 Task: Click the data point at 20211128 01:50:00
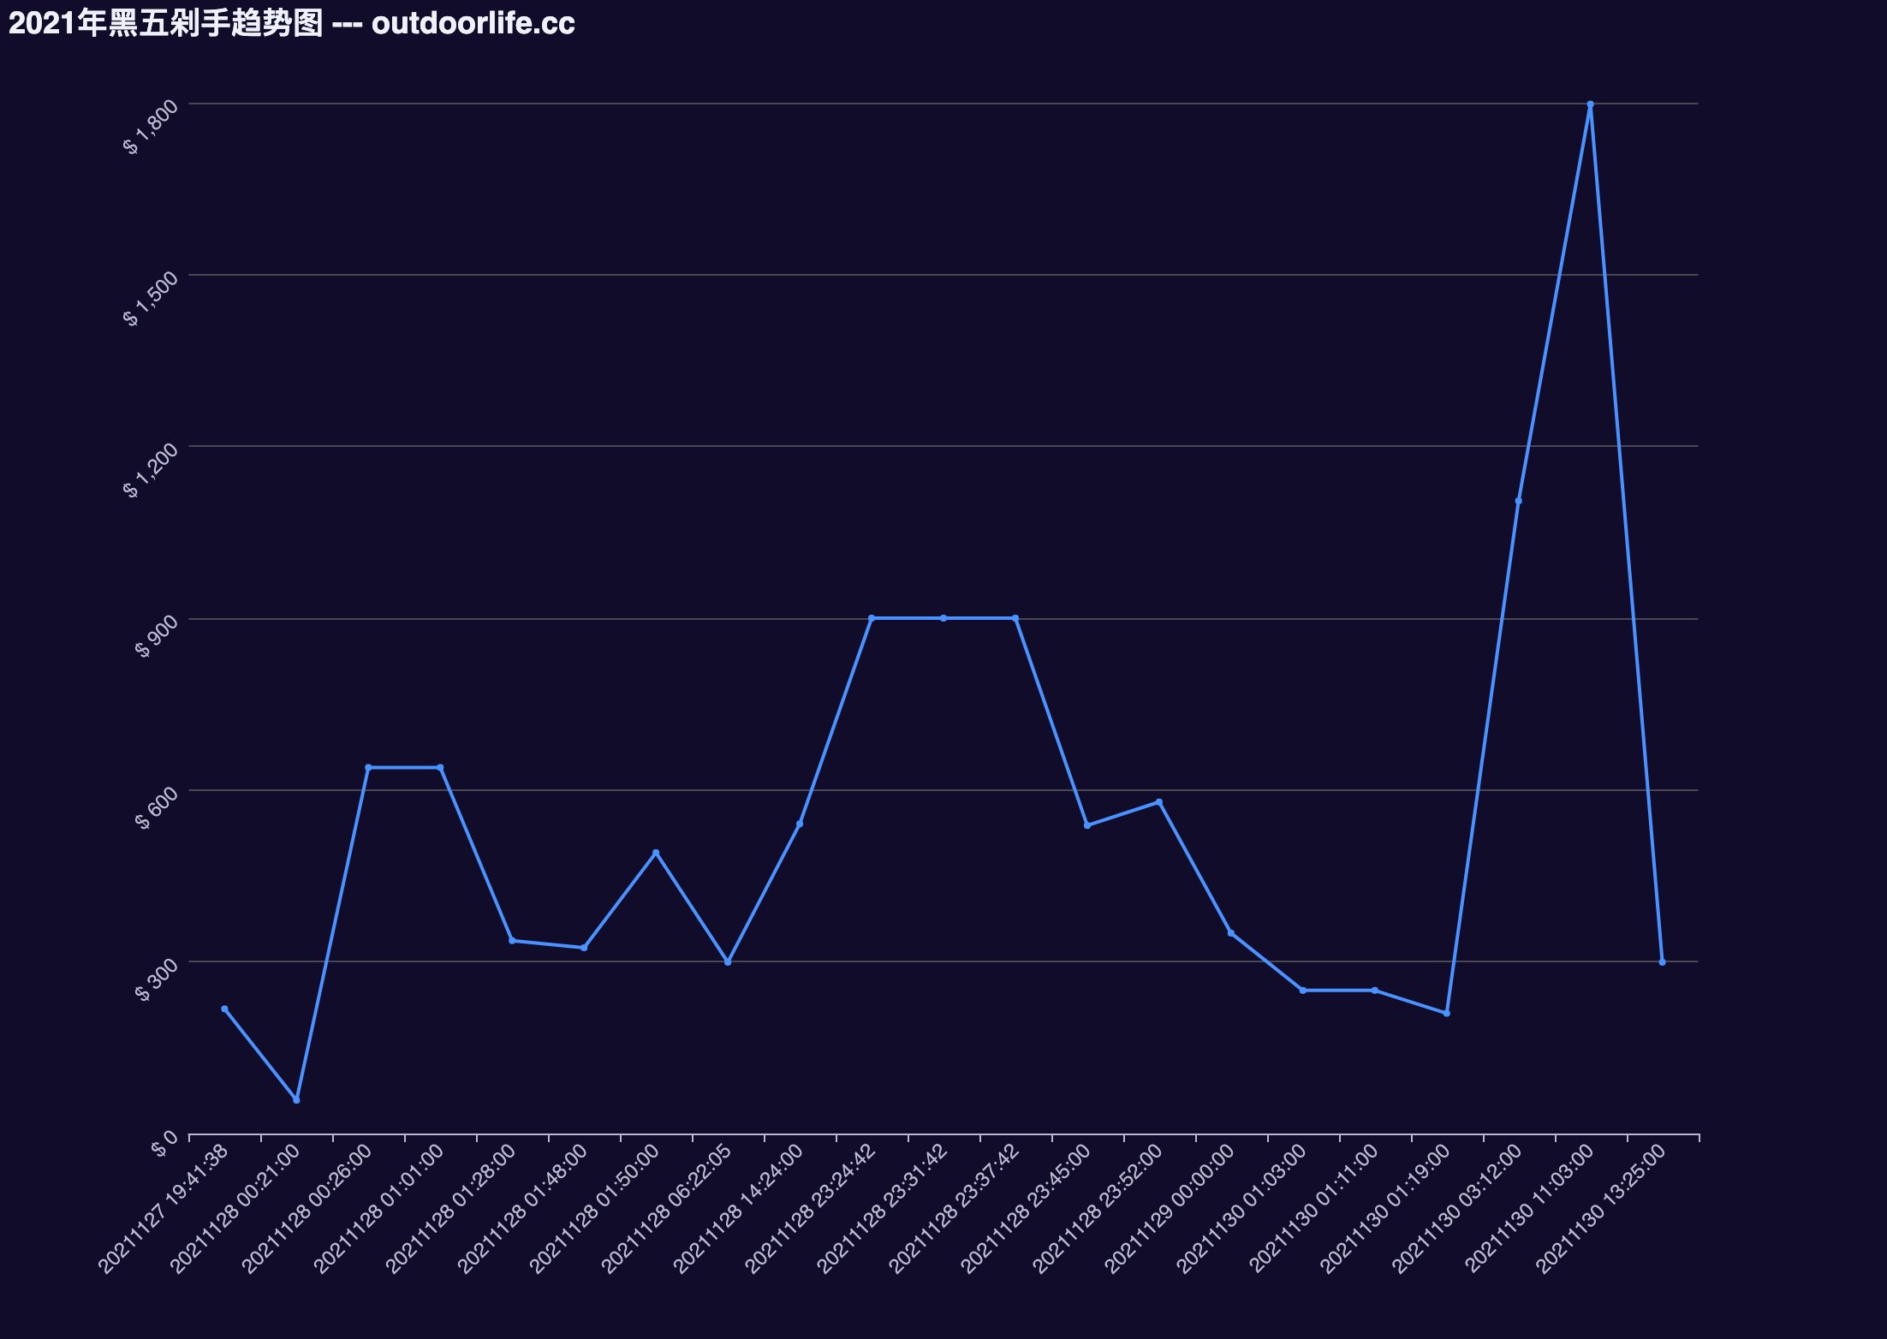tap(656, 853)
